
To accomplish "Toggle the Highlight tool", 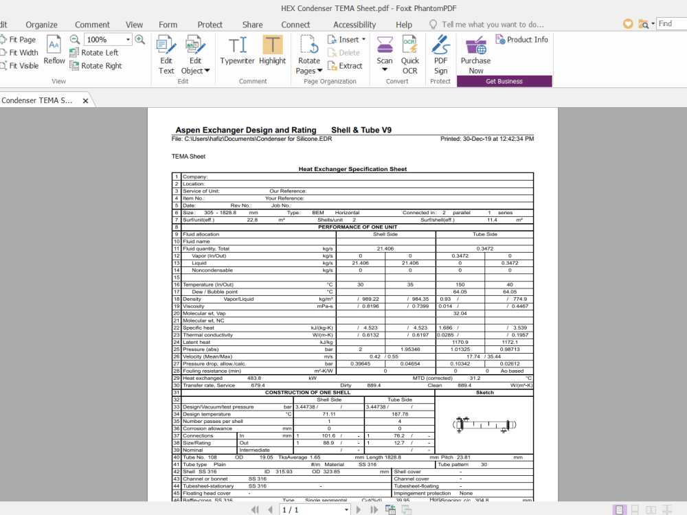I will [272, 50].
